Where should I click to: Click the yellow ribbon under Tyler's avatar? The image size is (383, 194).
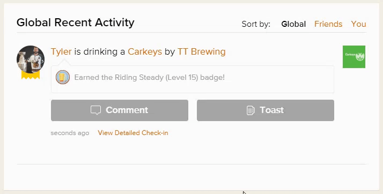click(x=31, y=76)
